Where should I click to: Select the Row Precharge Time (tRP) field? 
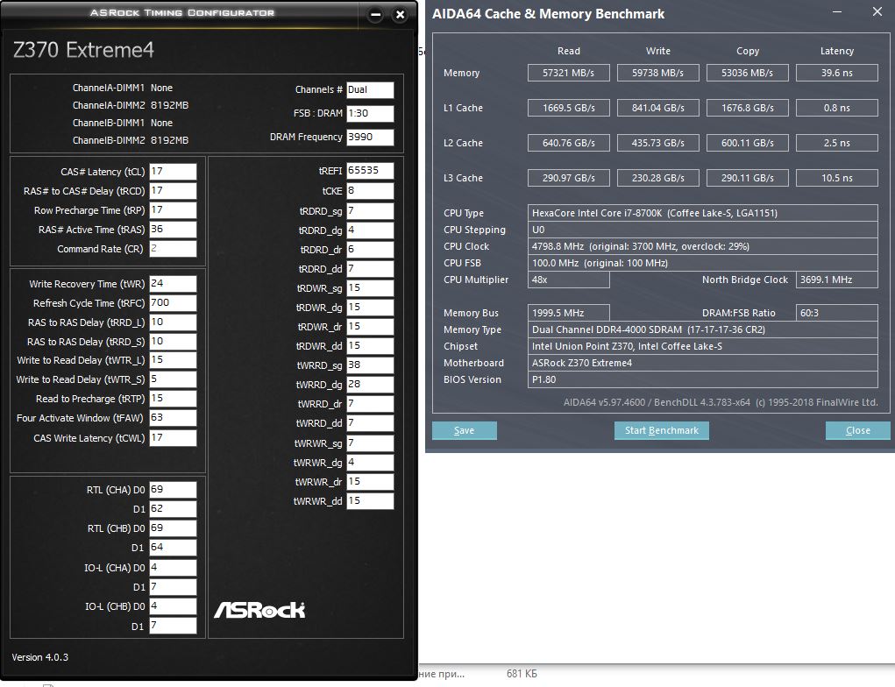coord(173,210)
